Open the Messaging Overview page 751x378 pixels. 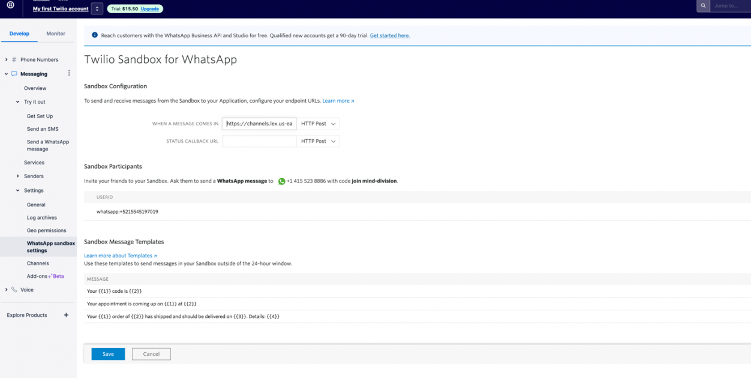(x=35, y=88)
